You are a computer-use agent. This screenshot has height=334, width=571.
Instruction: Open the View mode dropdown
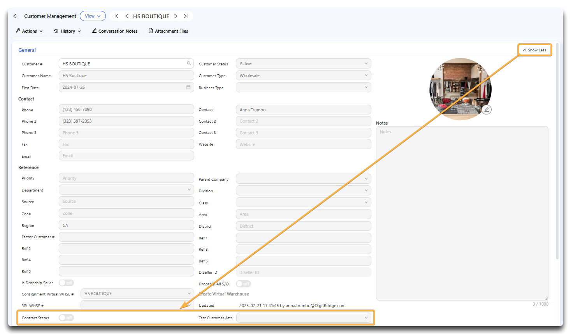(x=93, y=16)
